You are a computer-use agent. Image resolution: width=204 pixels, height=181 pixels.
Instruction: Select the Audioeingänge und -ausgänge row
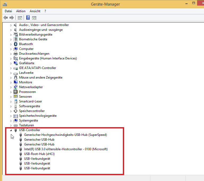coord(41,30)
